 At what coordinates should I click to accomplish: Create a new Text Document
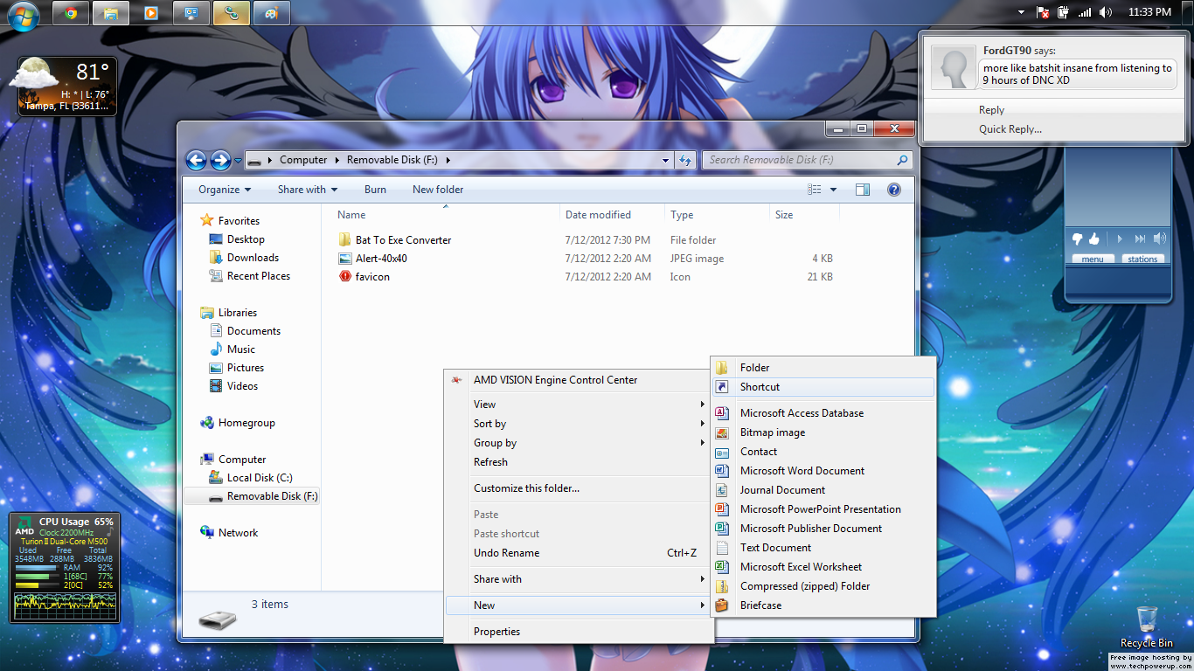click(x=823, y=548)
